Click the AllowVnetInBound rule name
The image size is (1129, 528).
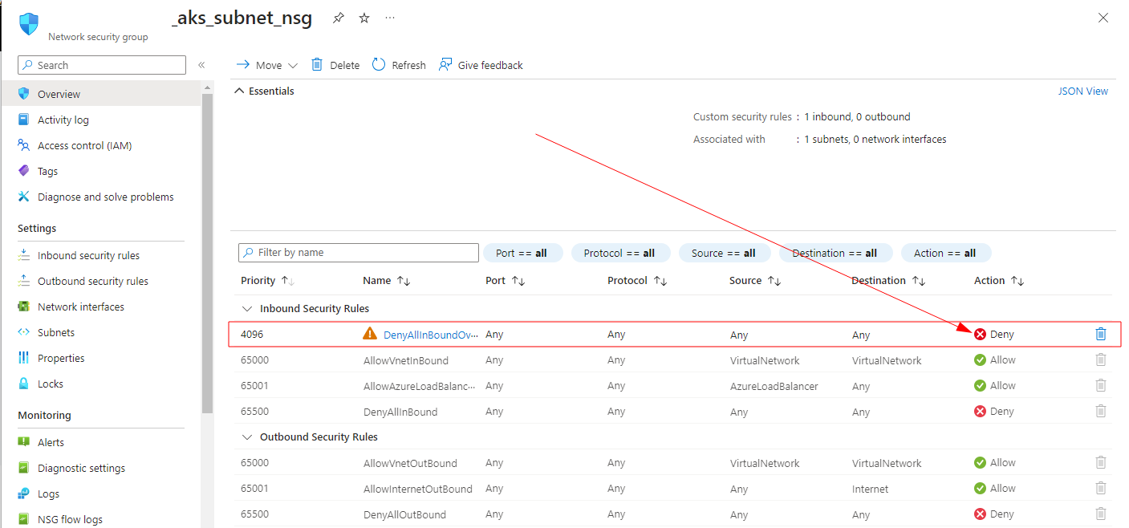pos(406,360)
